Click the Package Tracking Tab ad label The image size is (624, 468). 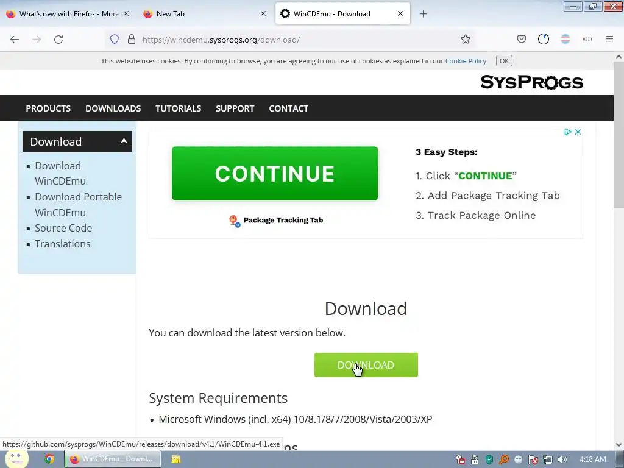pos(283,220)
